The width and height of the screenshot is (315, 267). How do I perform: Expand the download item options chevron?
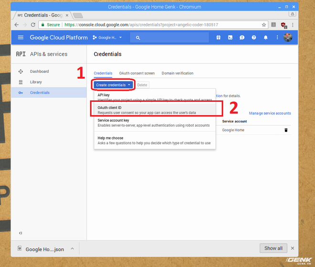pos(73,248)
